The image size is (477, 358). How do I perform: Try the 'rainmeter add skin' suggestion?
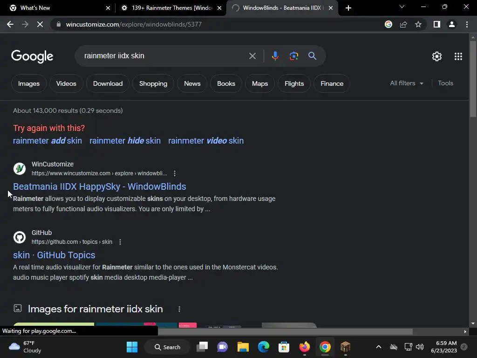(x=48, y=141)
